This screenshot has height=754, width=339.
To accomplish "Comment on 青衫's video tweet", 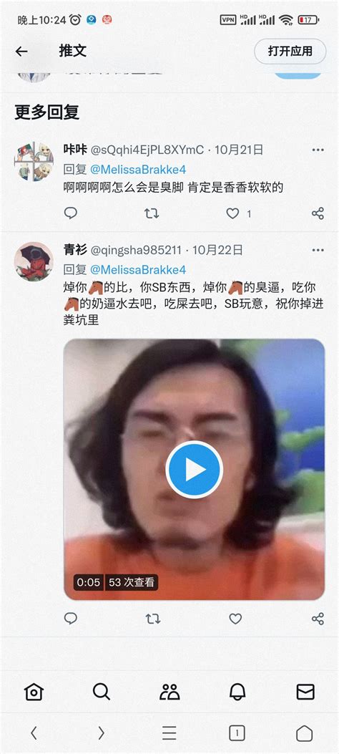I will pyautogui.click(x=71, y=619).
